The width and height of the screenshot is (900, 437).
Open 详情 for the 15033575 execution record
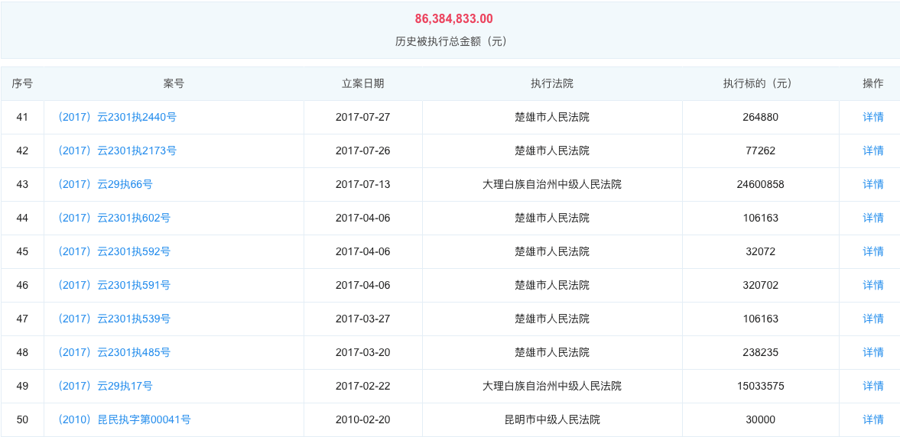[872, 386]
